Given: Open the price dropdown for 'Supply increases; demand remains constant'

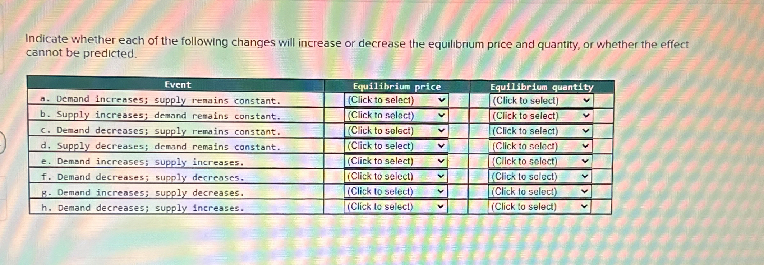Looking at the screenshot, I should 395,116.
